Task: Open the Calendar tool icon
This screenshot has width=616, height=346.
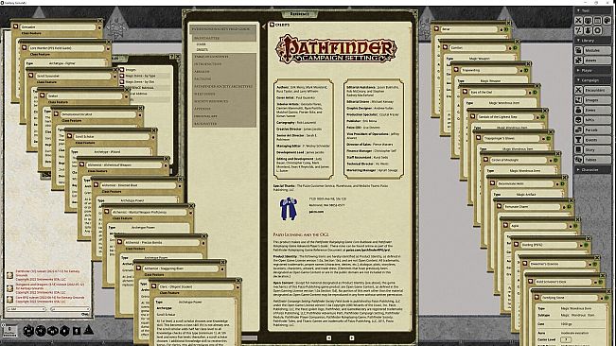Action: coord(597,21)
